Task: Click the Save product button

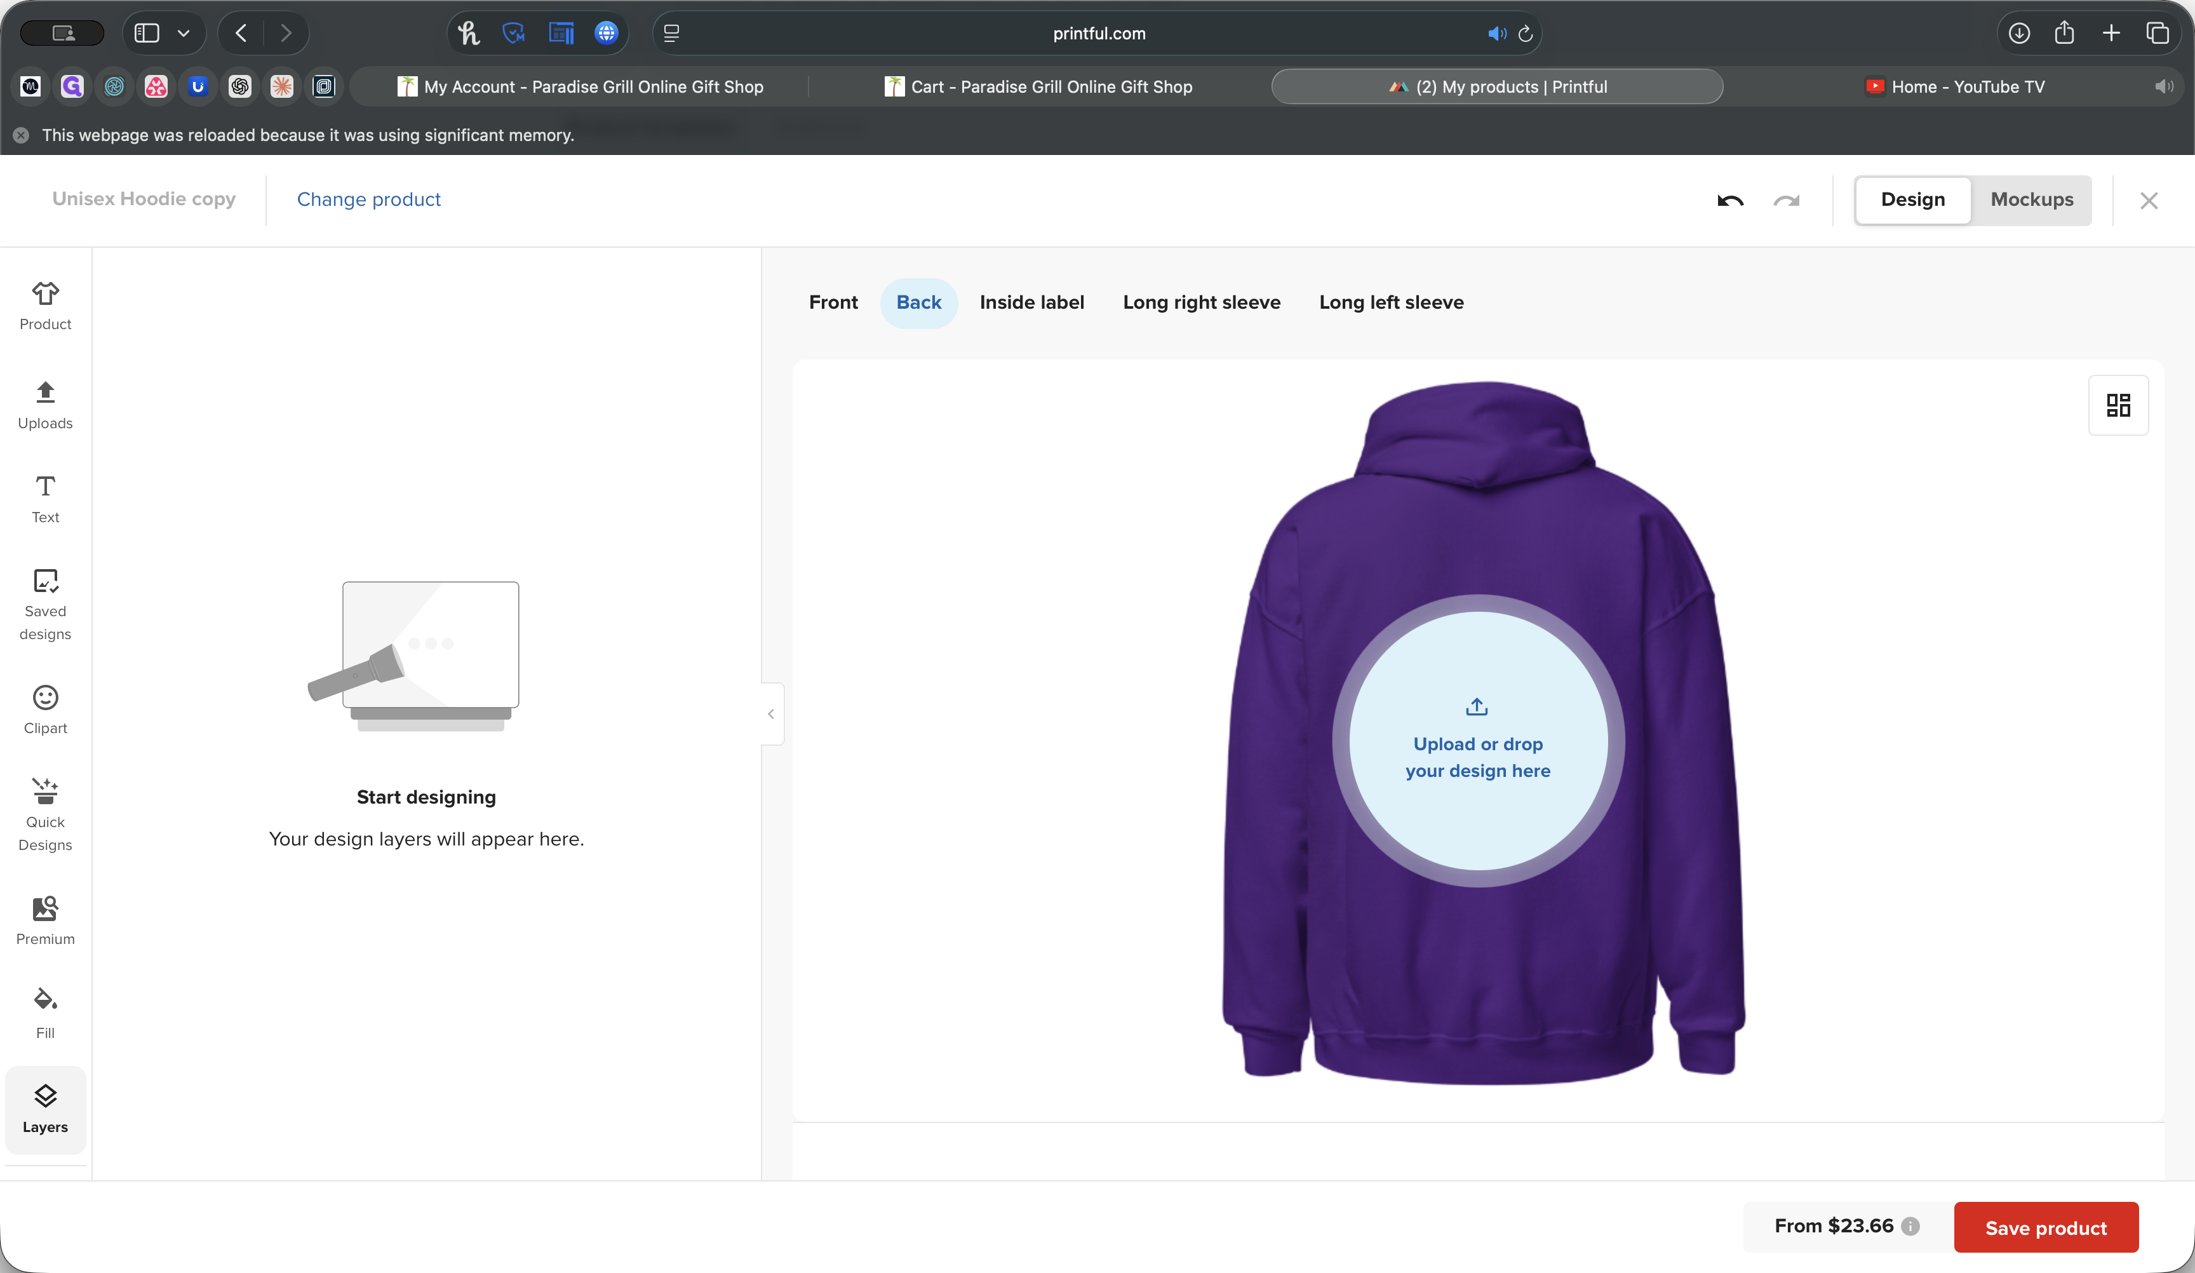Action: [2045, 1227]
